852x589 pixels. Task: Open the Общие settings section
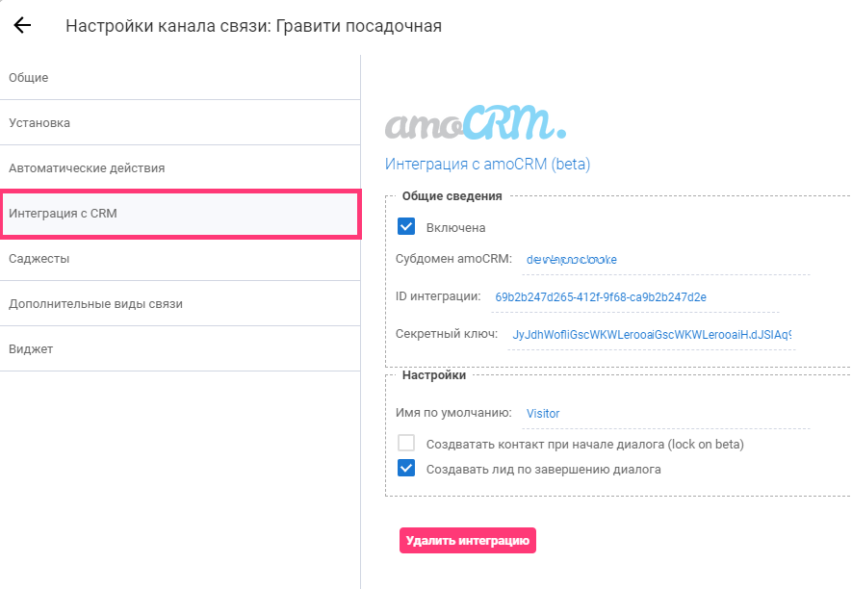[x=29, y=77]
